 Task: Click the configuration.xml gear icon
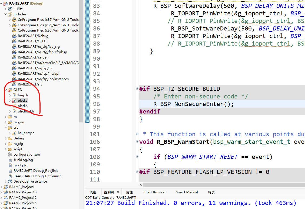coord(10,155)
